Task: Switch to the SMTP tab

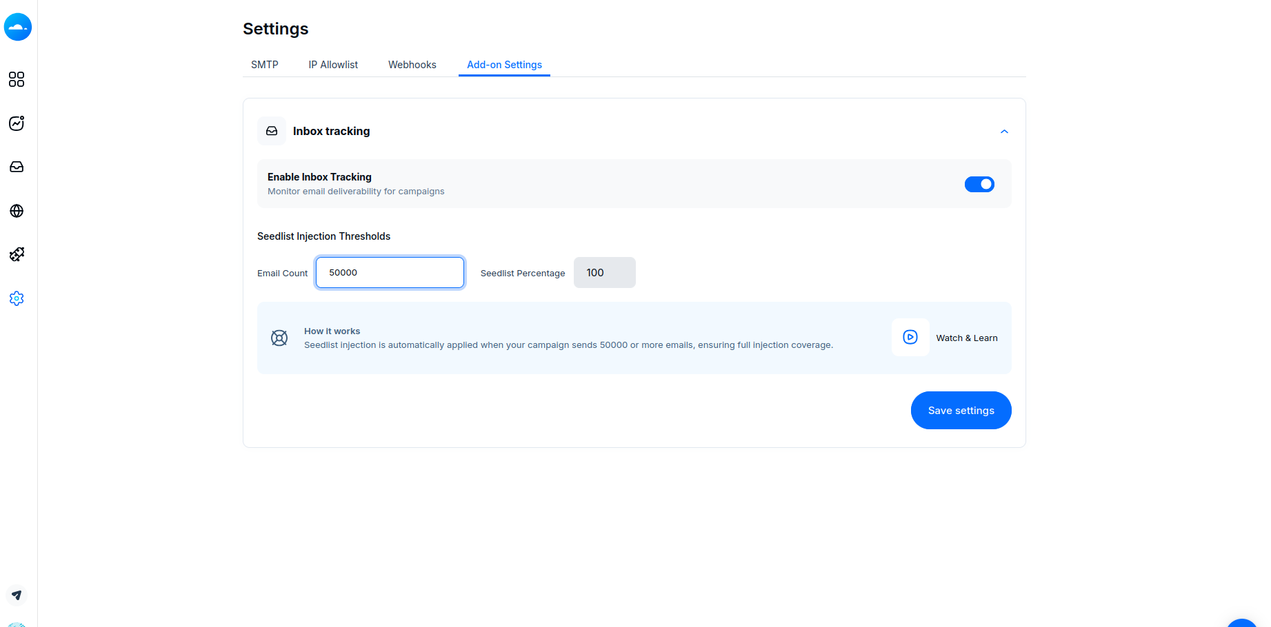Action: (265, 65)
